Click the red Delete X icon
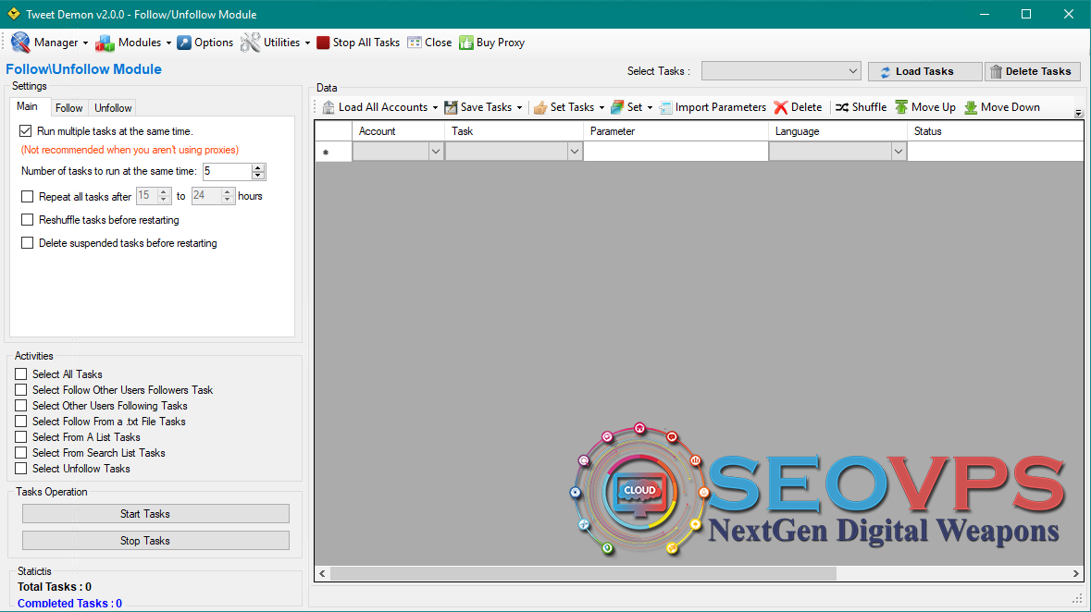Image resolution: width=1091 pixels, height=612 pixels. coord(781,107)
